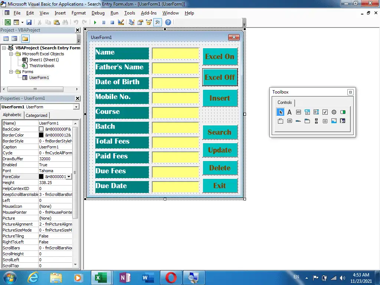Select the ListBox control in Toolbox

click(x=316, y=112)
